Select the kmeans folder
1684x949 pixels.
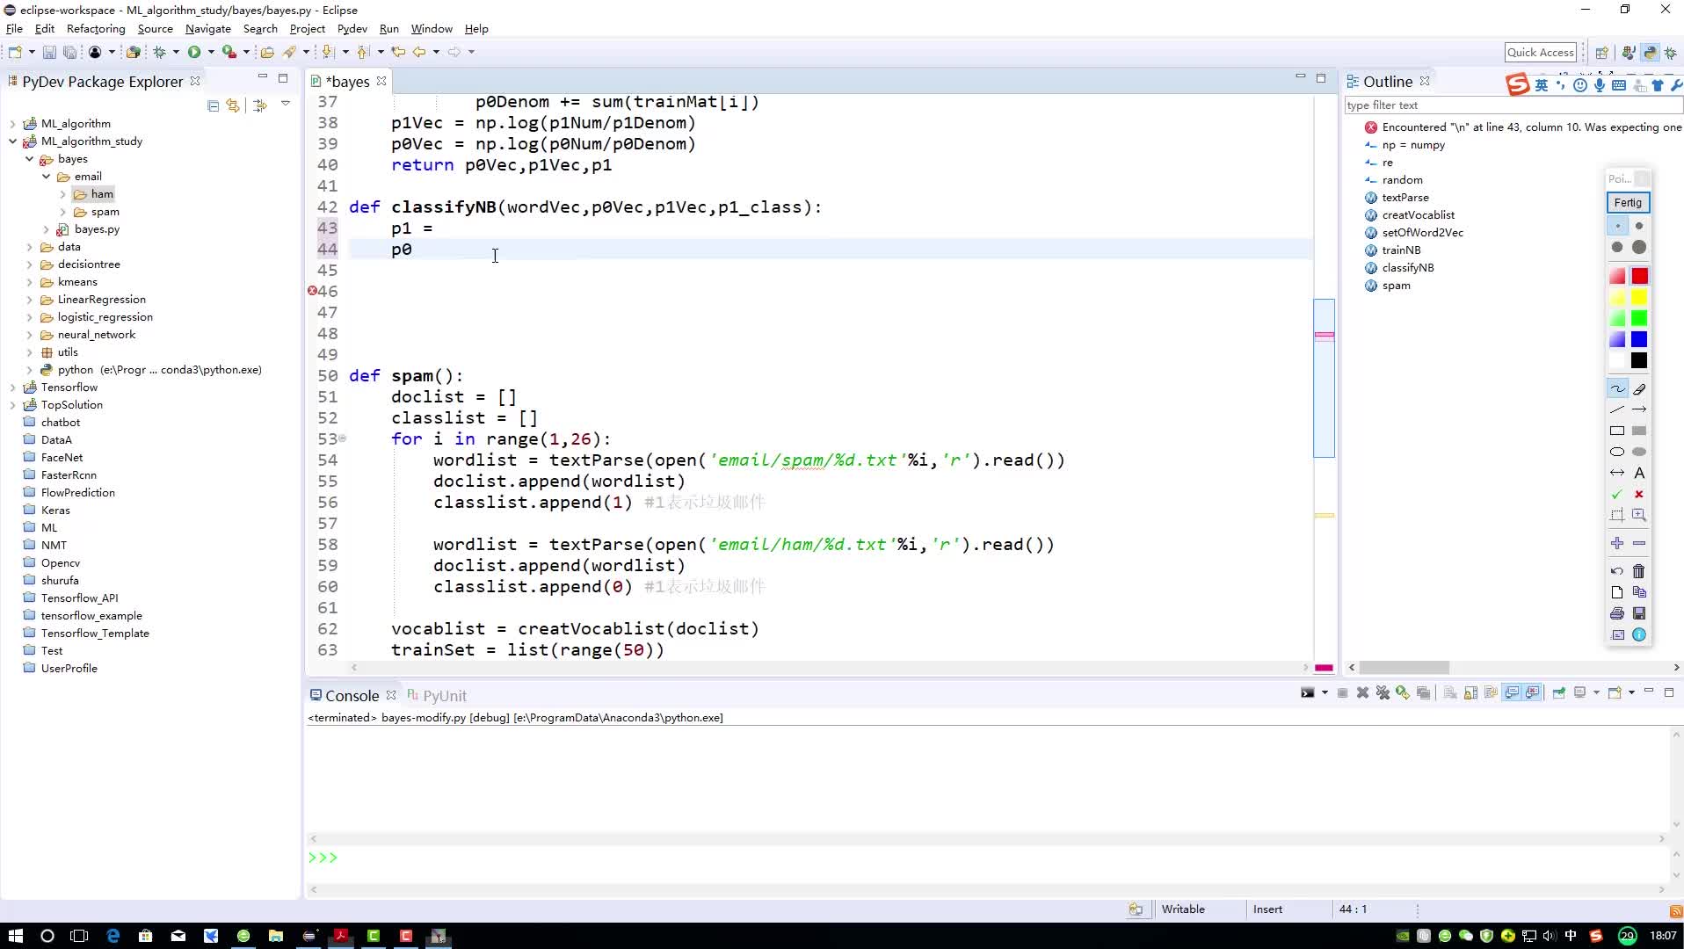pos(77,282)
